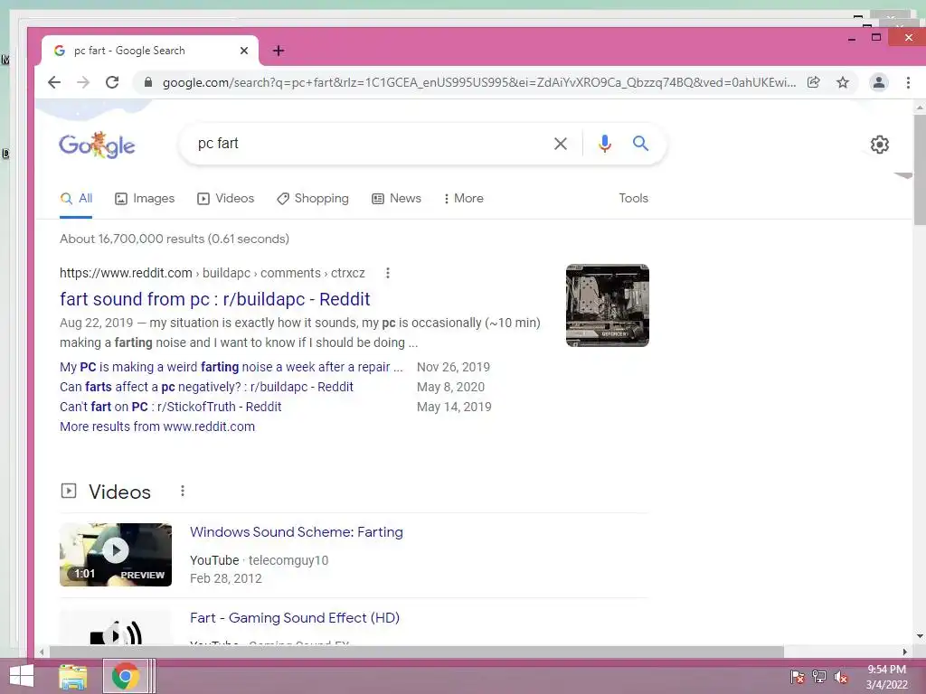Click inside the 'pc fart' search field
The height and width of the screenshot is (694, 926).
366,144
